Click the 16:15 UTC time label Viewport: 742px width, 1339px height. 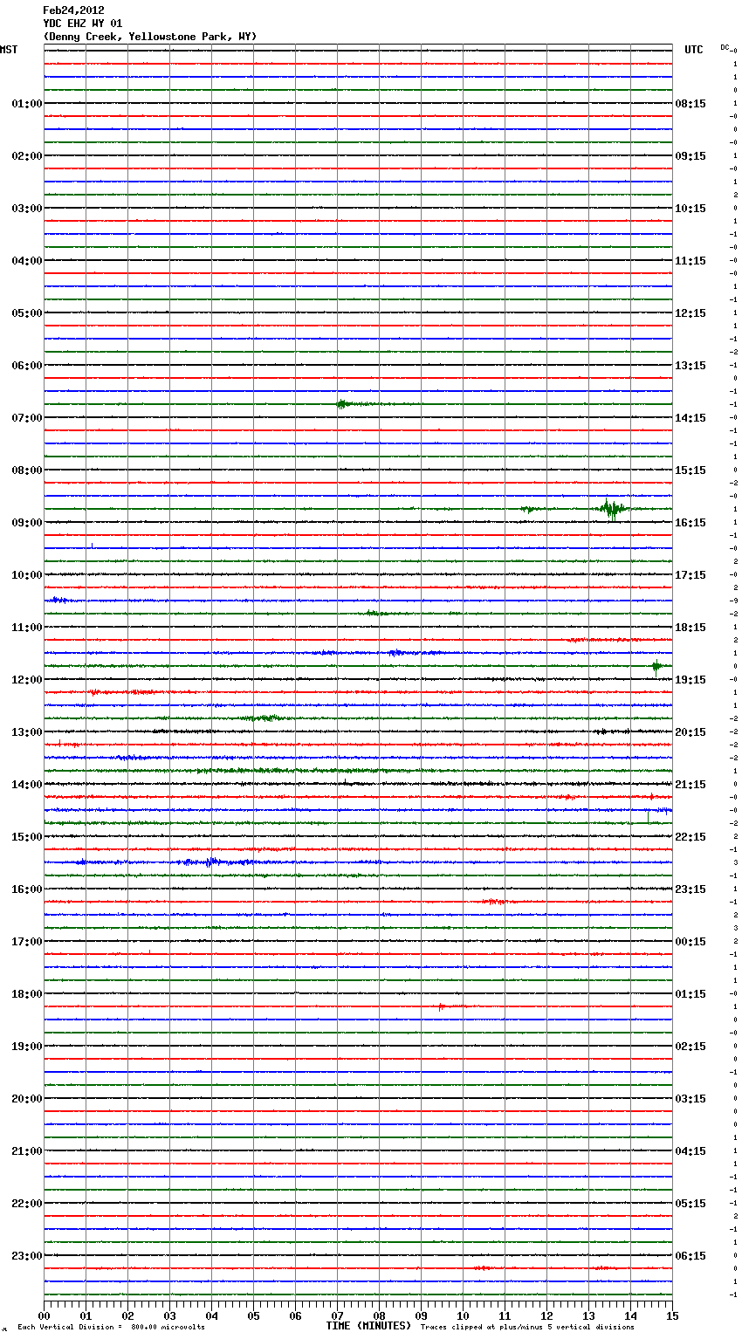(x=690, y=523)
